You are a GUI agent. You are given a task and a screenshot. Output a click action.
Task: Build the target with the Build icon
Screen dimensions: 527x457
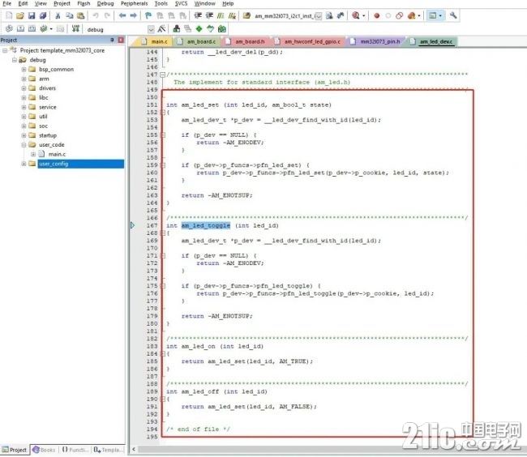20,29
